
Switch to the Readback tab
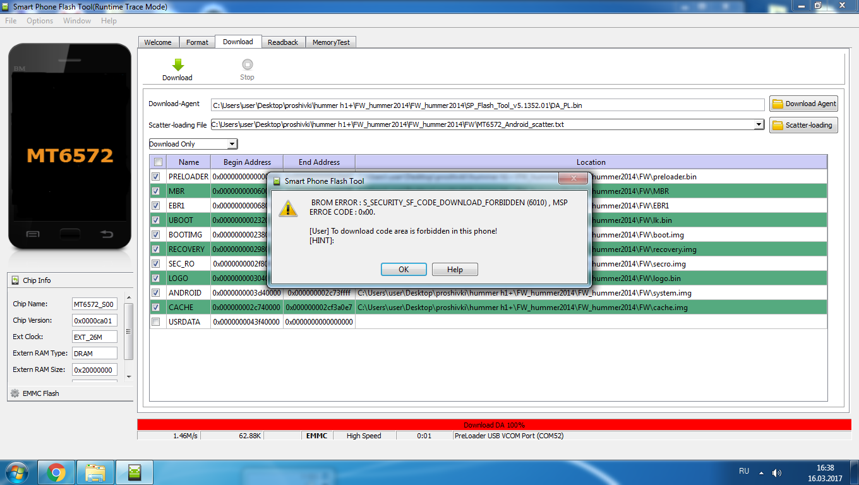click(x=282, y=42)
